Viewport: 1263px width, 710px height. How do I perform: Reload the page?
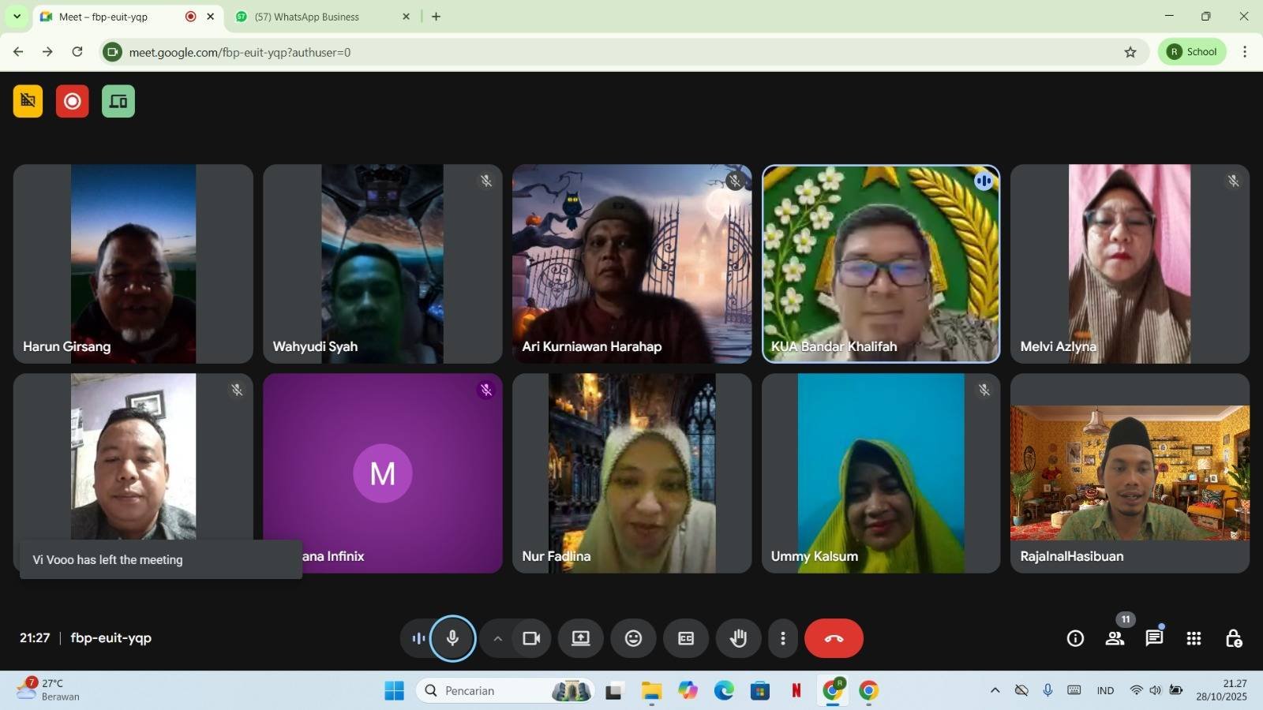pos(77,52)
